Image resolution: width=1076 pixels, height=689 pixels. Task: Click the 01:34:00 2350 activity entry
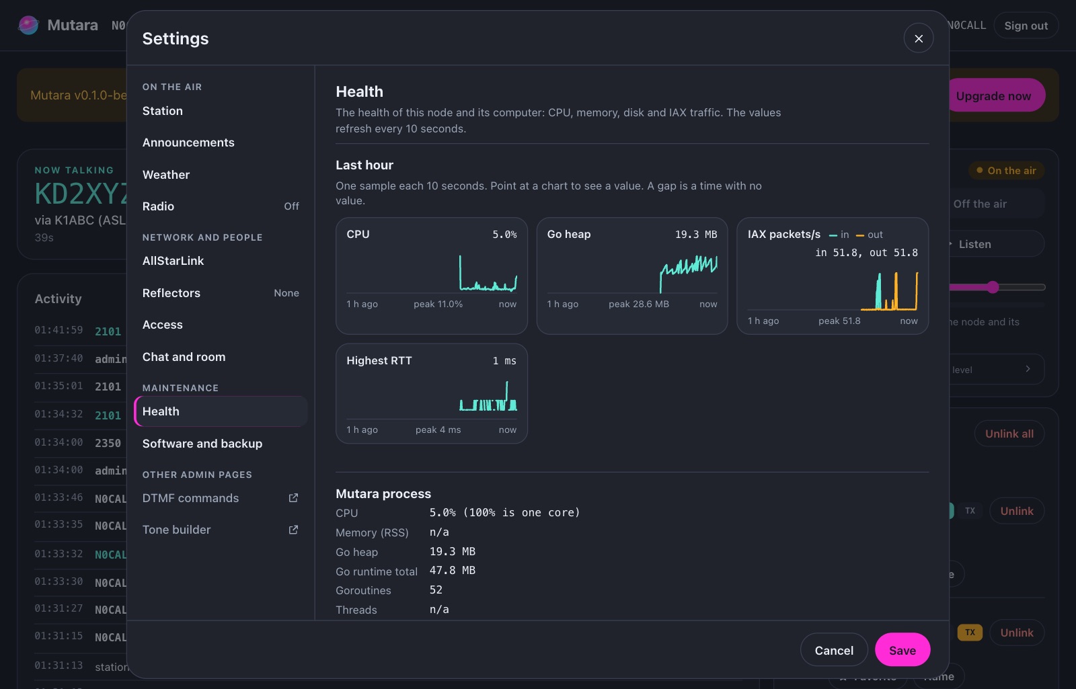[x=79, y=443]
